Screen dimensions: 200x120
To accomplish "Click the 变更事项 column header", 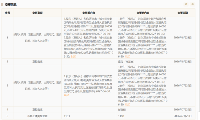I will pos(37,13).
